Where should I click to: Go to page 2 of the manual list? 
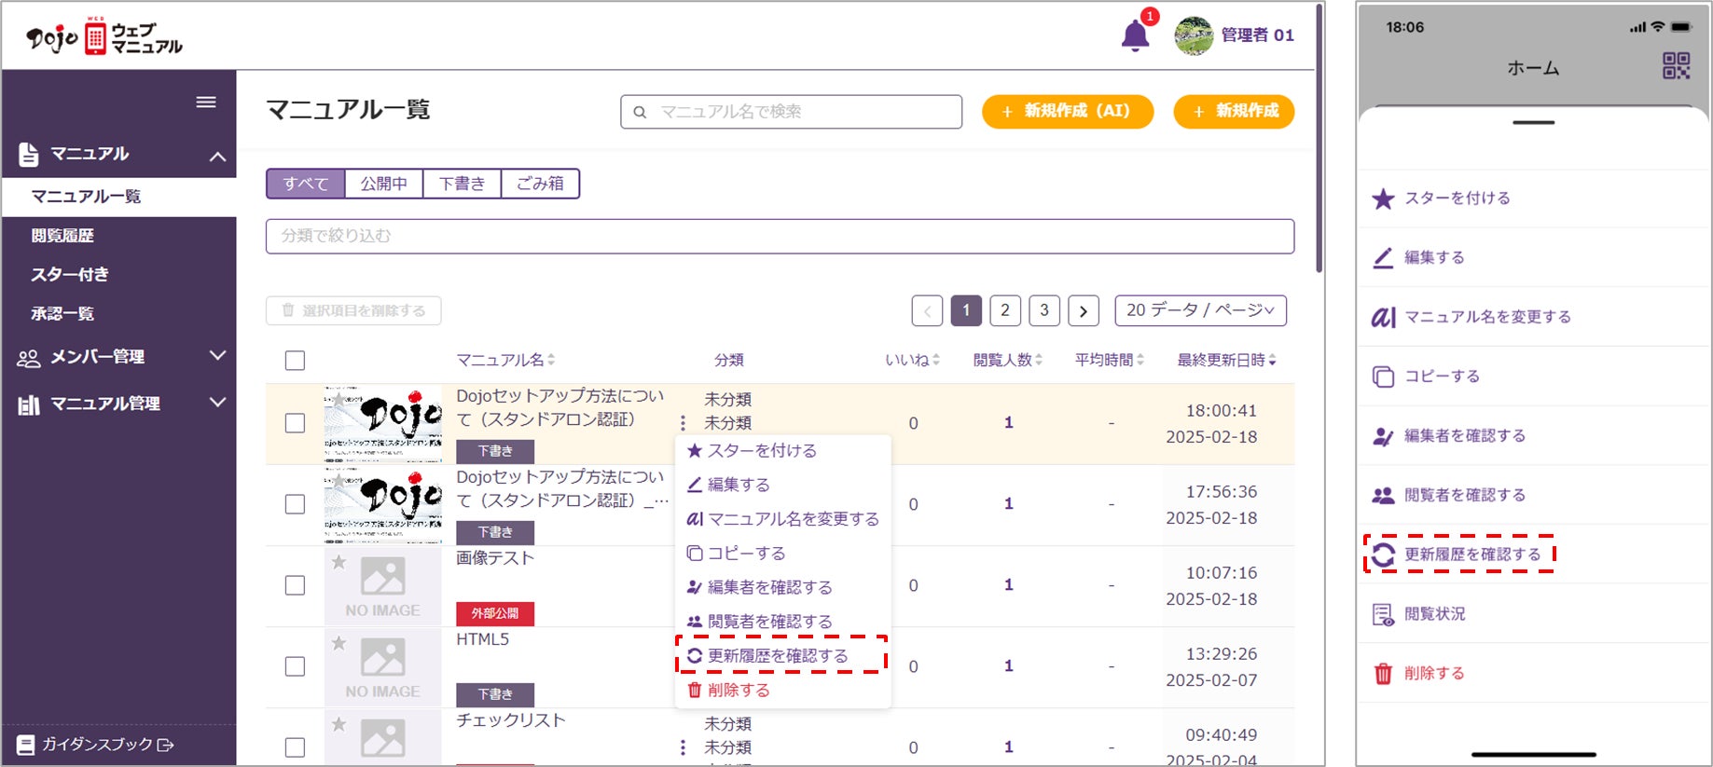click(x=1005, y=310)
